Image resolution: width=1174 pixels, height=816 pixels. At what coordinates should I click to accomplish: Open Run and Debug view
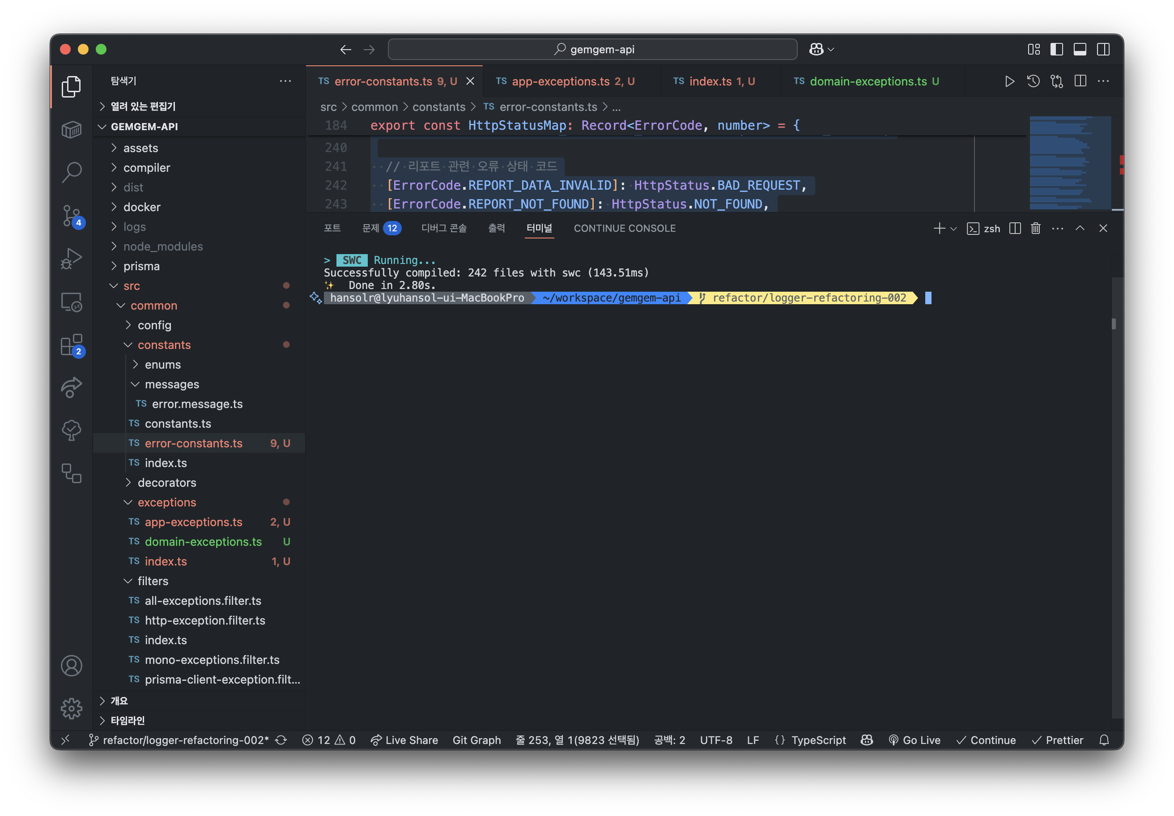[x=71, y=258]
